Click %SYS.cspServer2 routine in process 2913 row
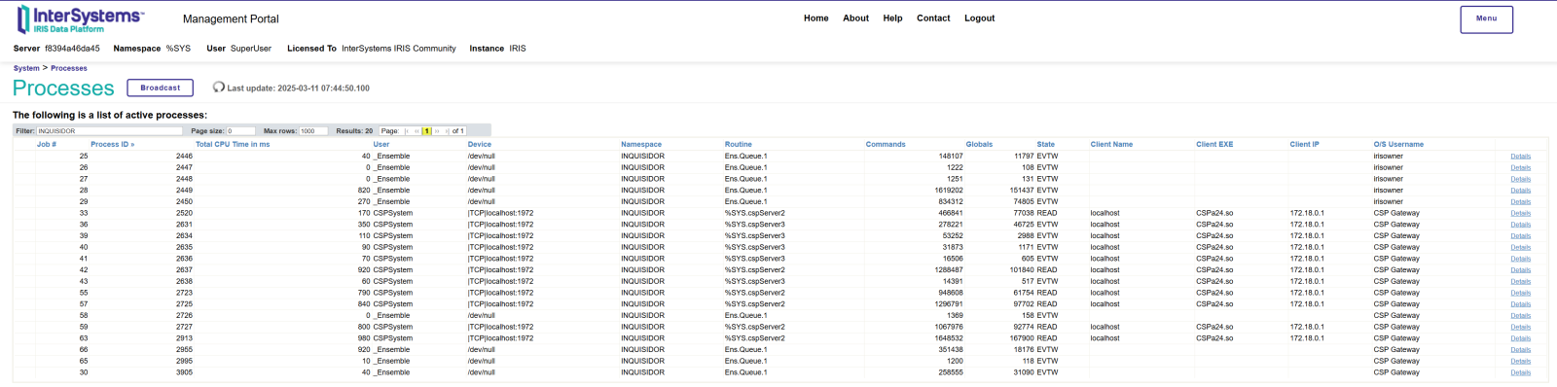 (x=755, y=338)
